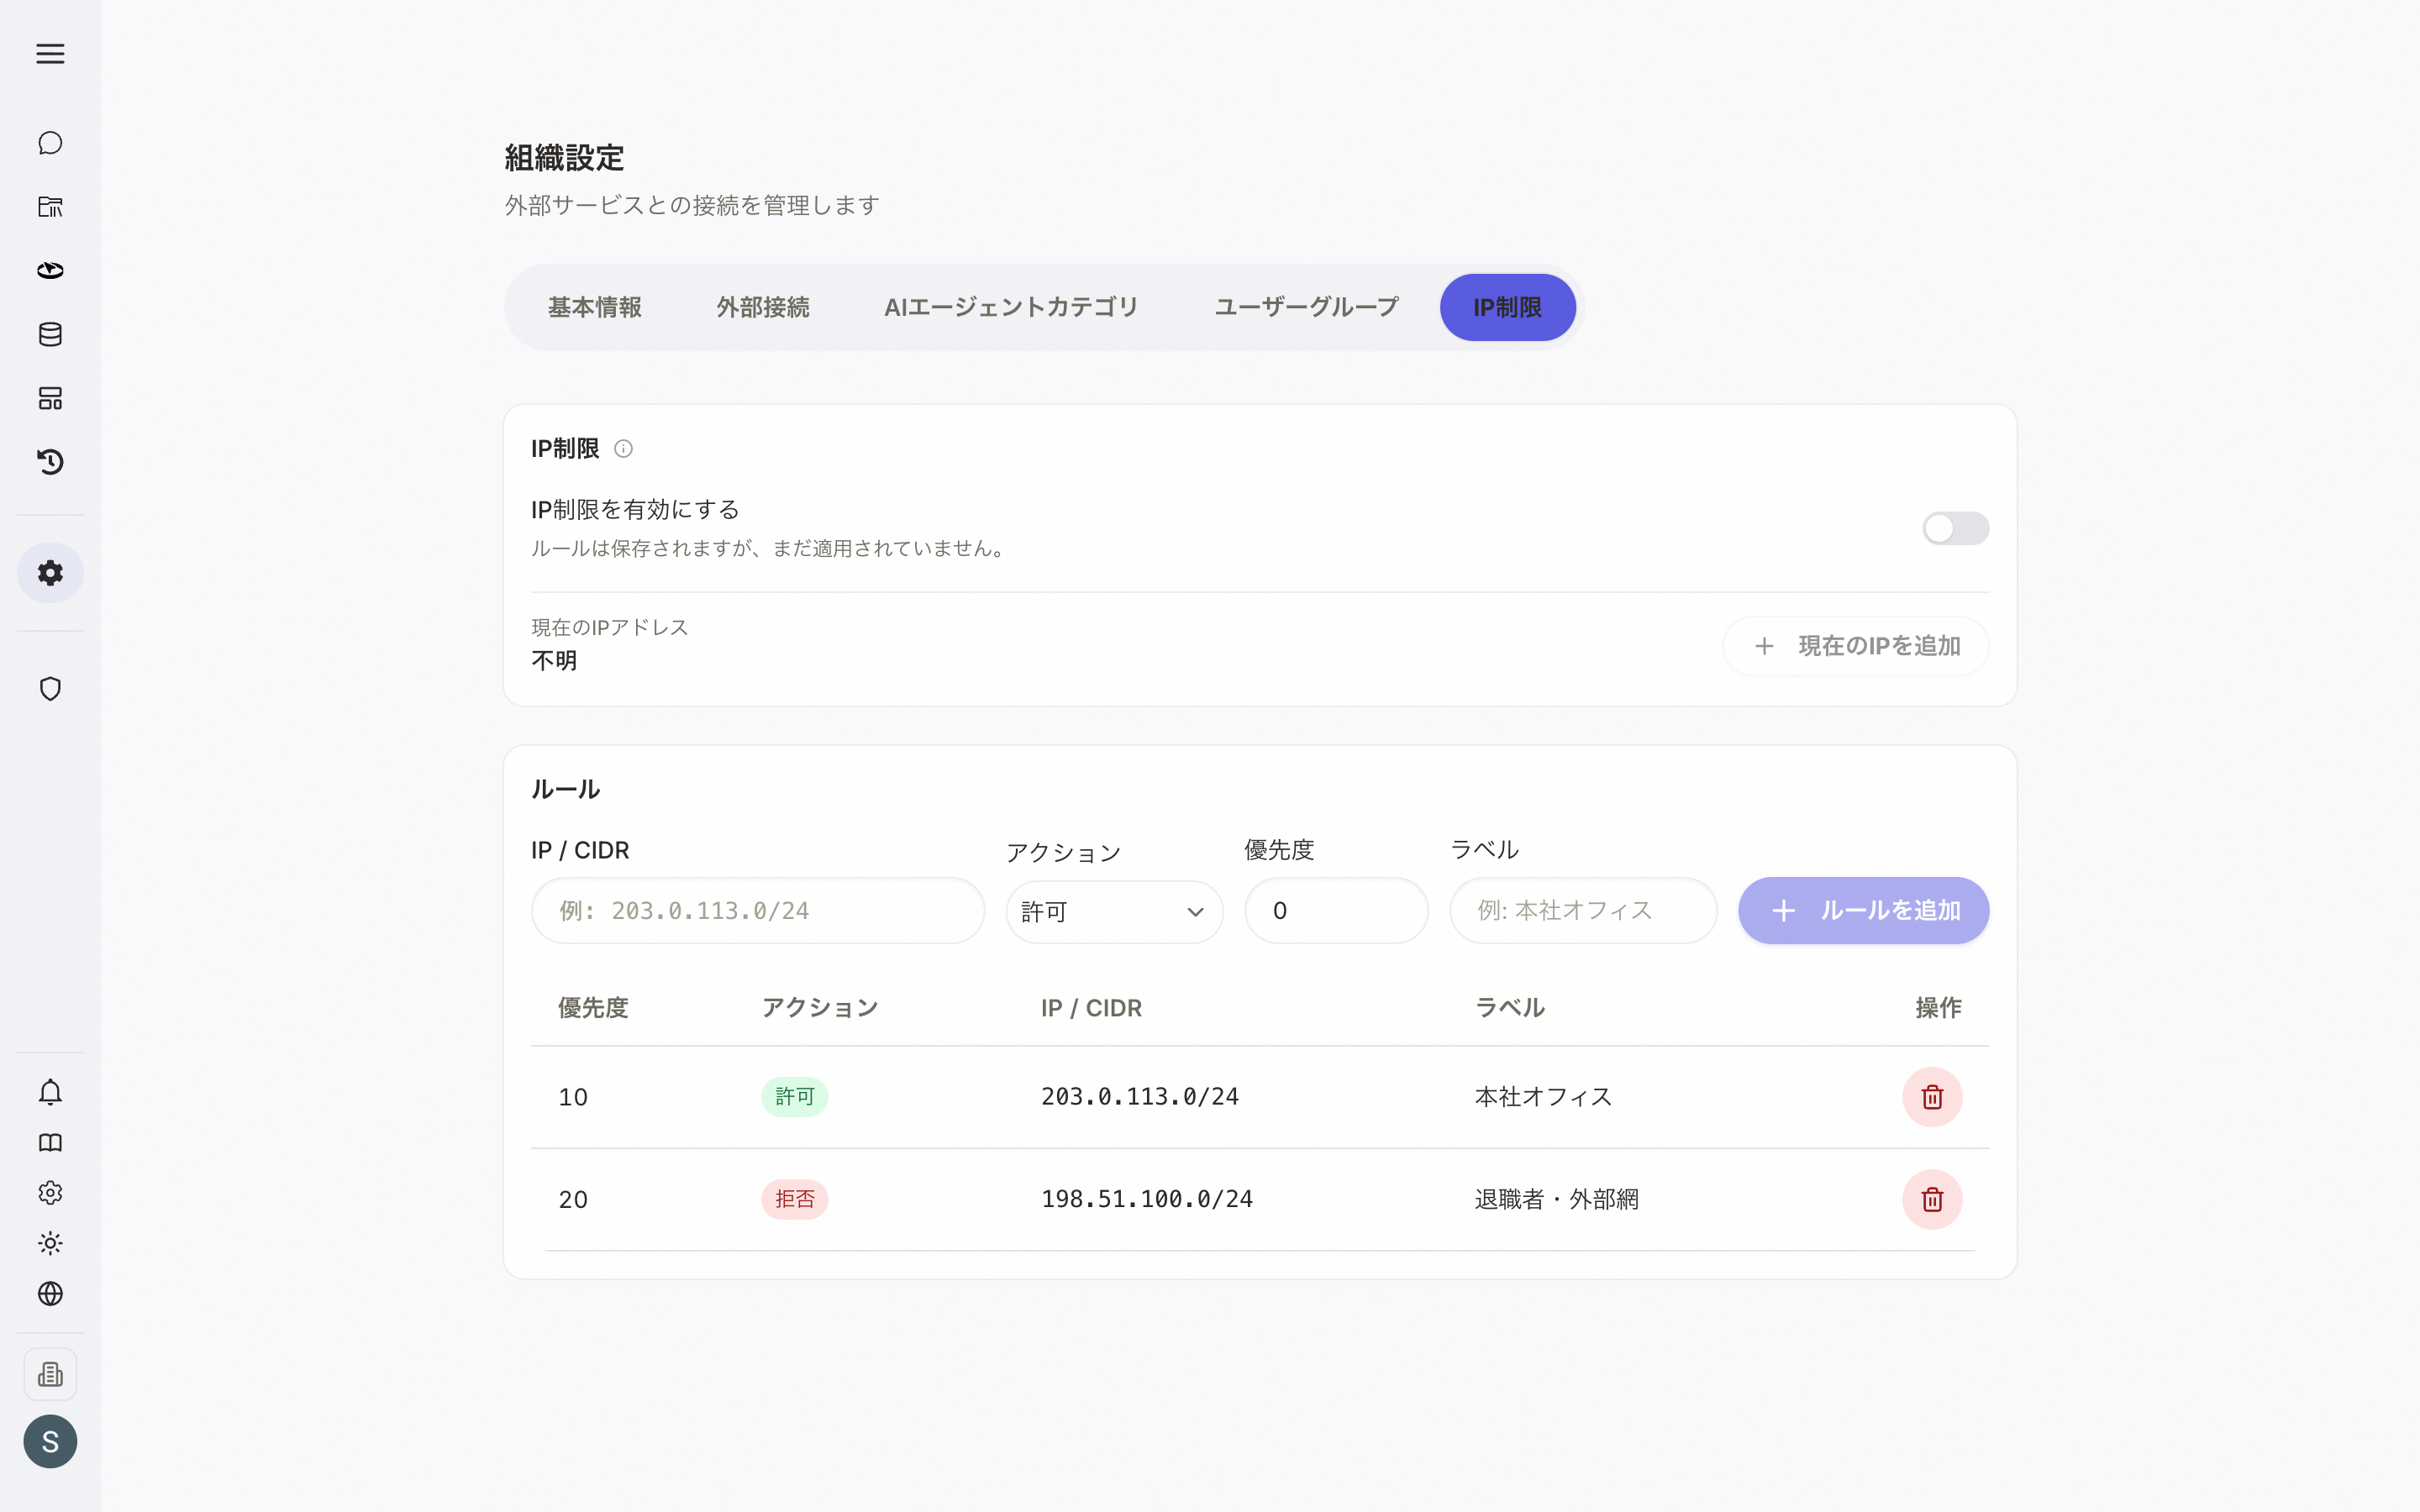Click the 現在のIPを追加 button
Viewport: 2420px width, 1512px height.
1856,646
